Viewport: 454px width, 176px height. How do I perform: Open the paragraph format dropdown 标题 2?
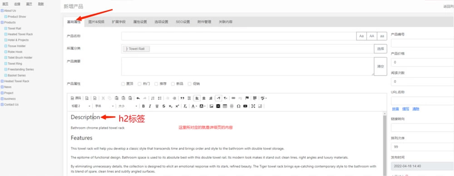(x=81, y=106)
